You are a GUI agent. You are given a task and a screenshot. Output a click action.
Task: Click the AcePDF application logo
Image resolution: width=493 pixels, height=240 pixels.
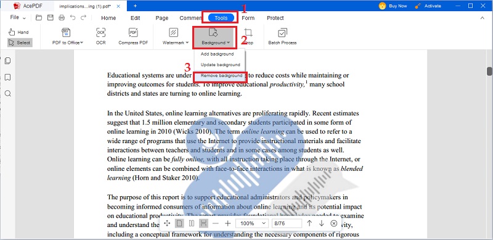pyautogui.click(x=17, y=6)
